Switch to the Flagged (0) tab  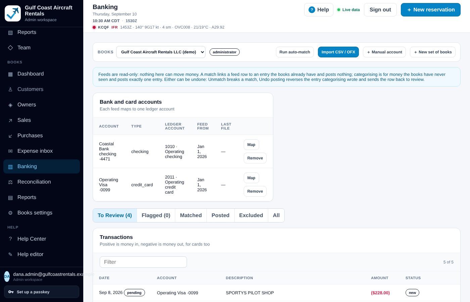[x=156, y=215]
